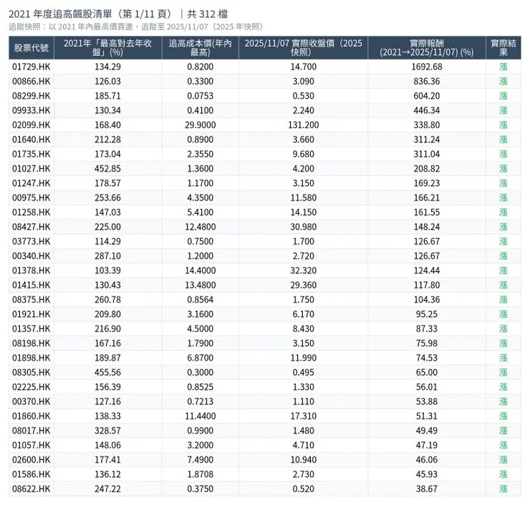Select stock code 01921.HK
This screenshot has width=530, height=505.
pyautogui.click(x=31, y=313)
